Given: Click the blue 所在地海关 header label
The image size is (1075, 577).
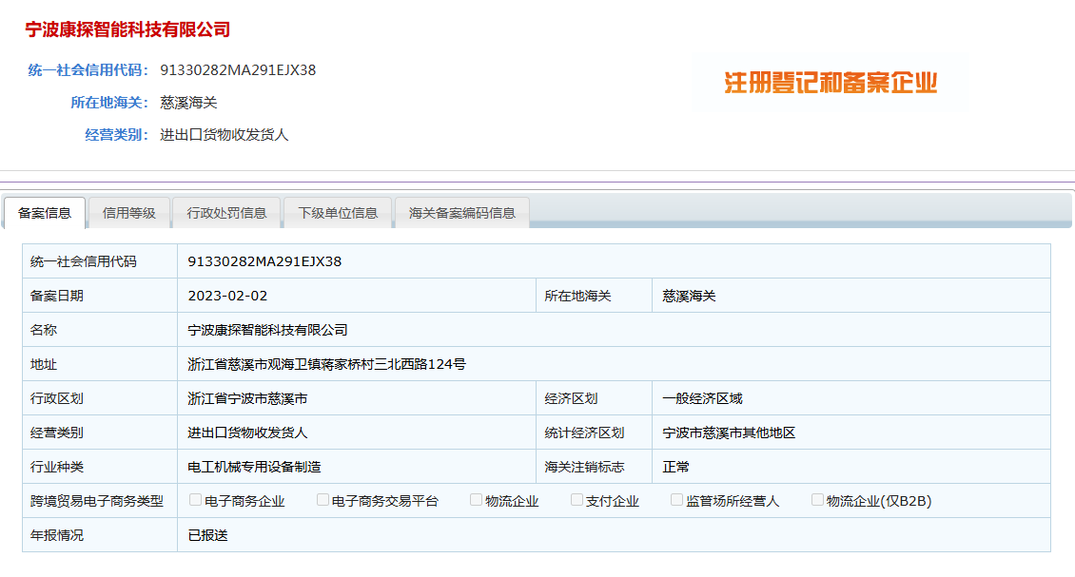Looking at the screenshot, I should coord(109,103).
